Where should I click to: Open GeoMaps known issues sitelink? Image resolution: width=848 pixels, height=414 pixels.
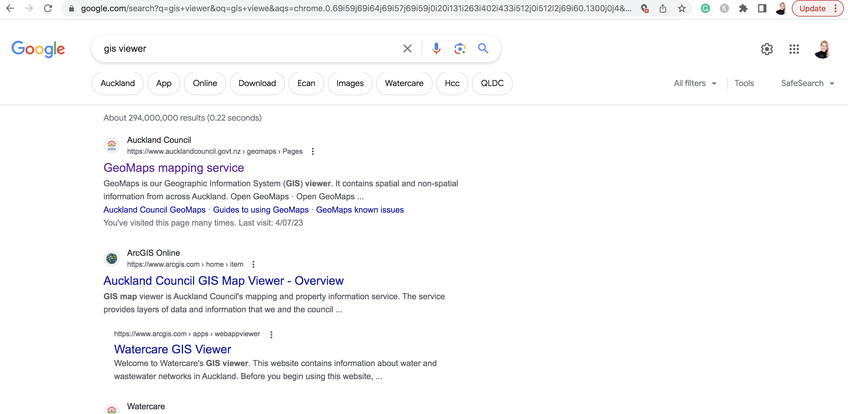point(360,210)
